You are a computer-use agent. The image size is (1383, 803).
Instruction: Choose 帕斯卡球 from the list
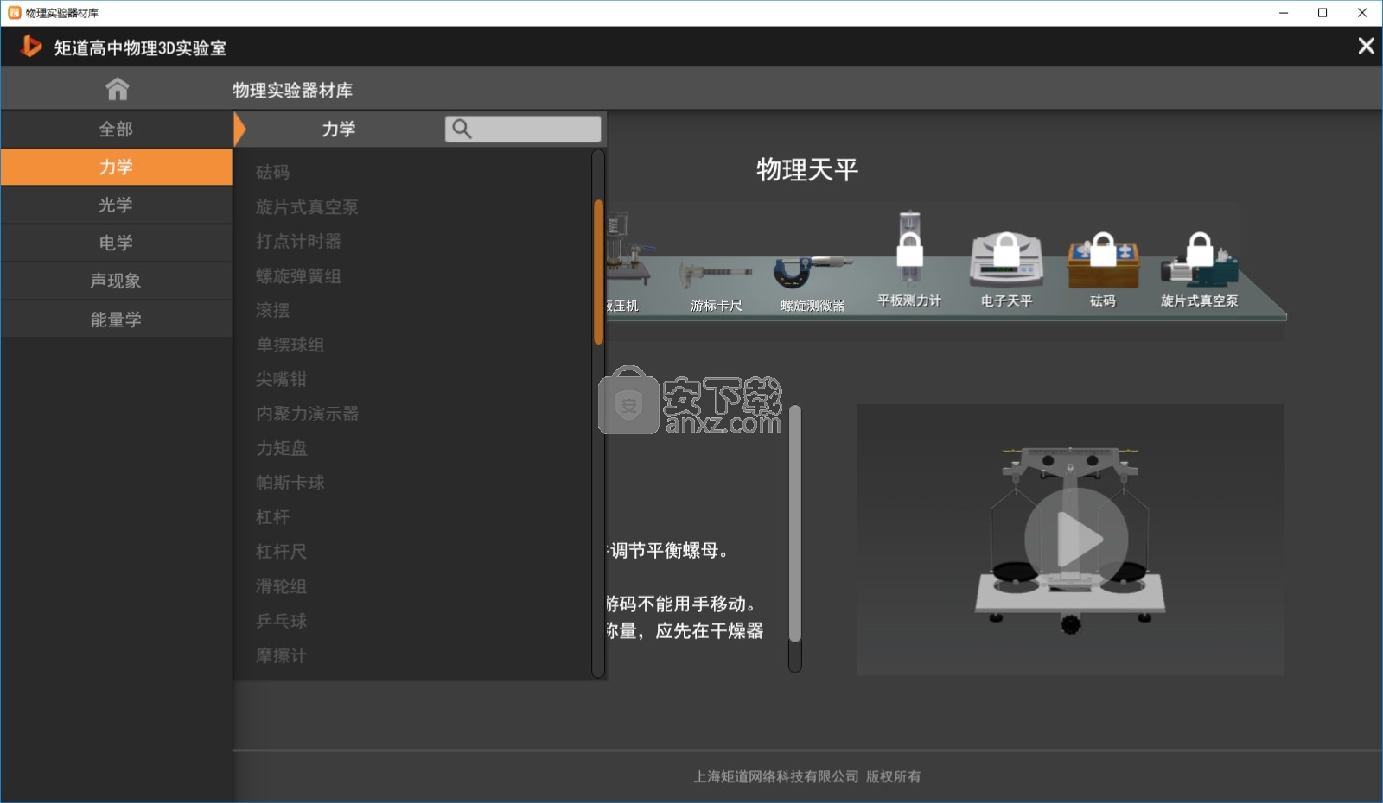[290, 483]
